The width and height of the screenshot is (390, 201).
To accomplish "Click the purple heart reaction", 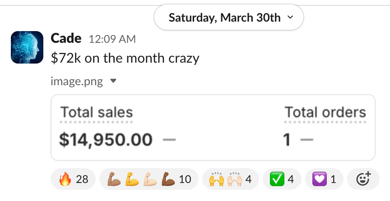I will tap(324, 179).
